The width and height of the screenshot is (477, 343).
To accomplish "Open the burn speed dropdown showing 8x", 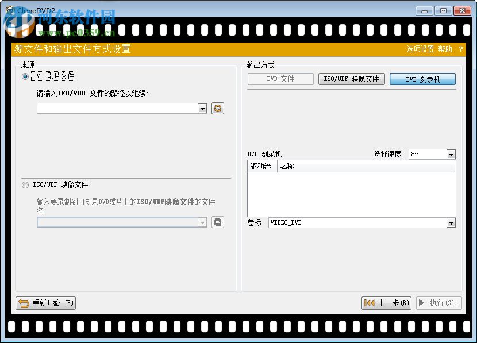I will [452, 154].
